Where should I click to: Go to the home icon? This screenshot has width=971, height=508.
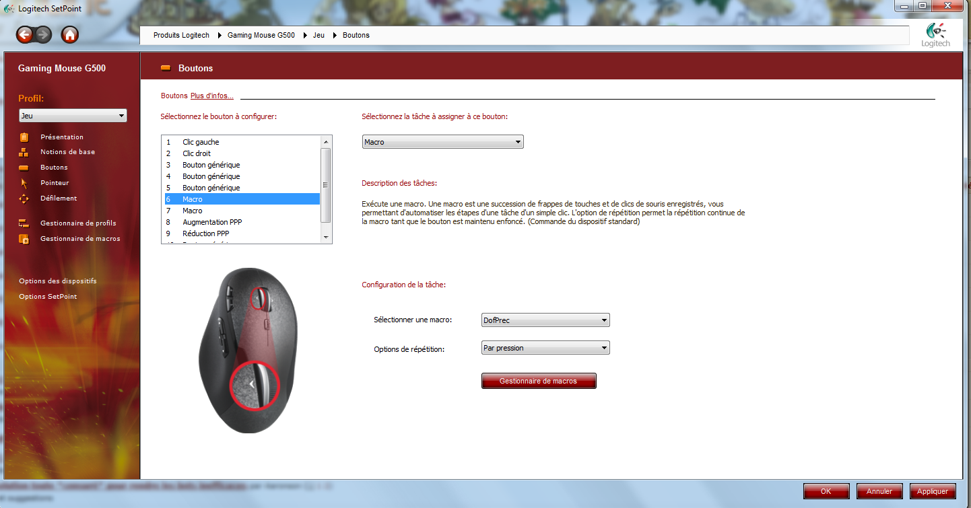coord(69,34)
